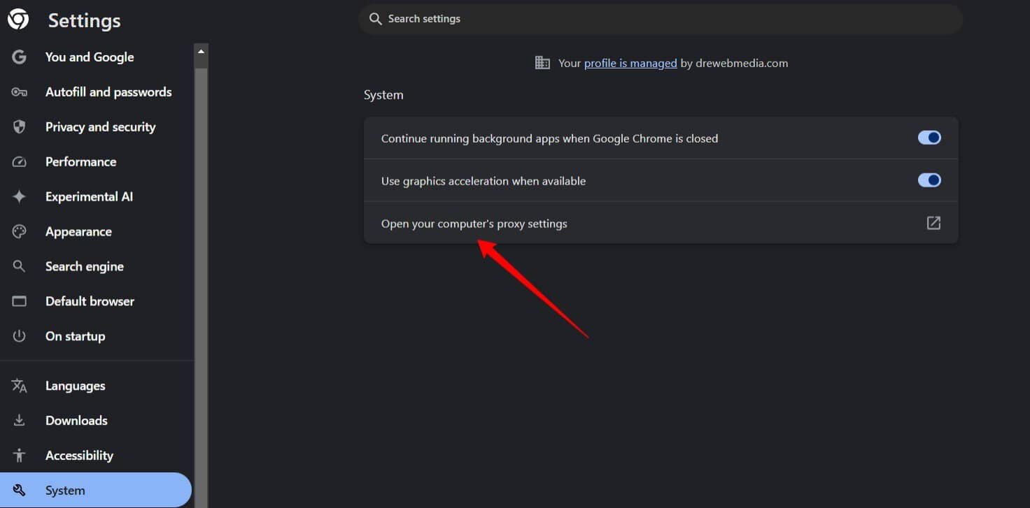Click the external link icon beside proxy settings
This screenshot has width=1030, height=508.
933,223
